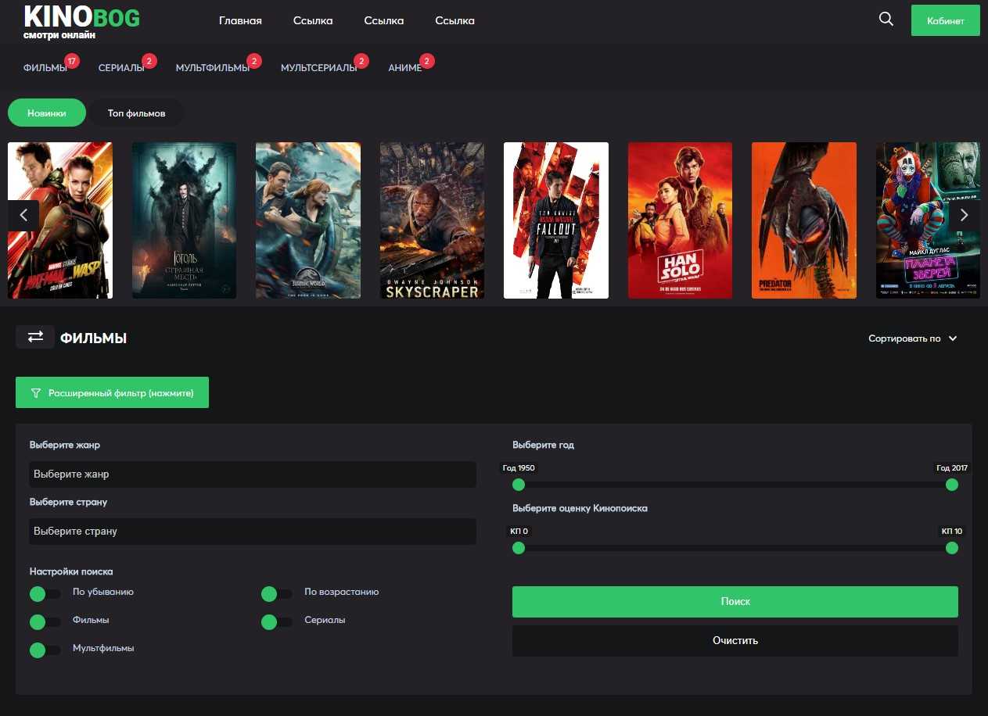Click the green Поиск button

pos(735,602)
